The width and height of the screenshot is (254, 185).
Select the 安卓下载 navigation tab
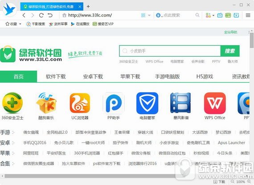coord(93,76)
